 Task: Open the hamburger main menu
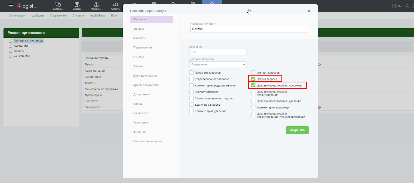pos(11,6)
